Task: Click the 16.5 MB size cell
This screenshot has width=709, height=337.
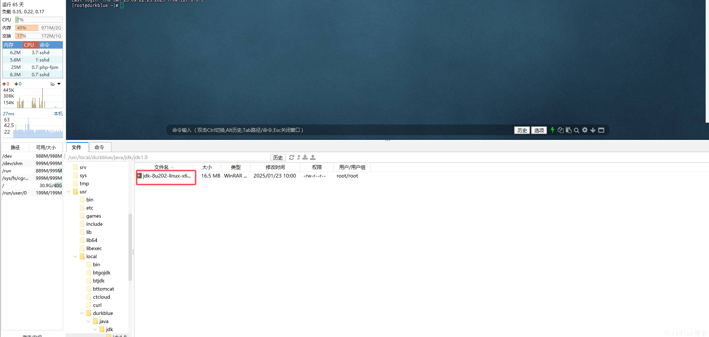Action: coord(211,176)
